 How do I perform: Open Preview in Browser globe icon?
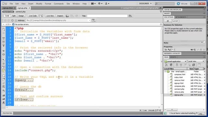click(x=67, y=16)
